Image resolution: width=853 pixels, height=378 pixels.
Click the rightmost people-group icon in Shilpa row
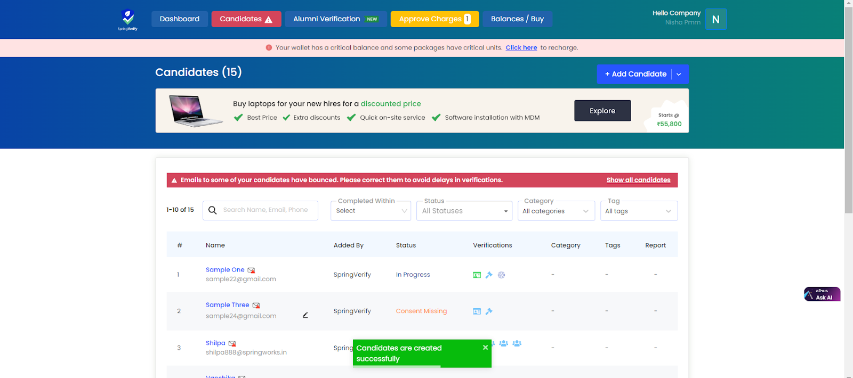517,343
